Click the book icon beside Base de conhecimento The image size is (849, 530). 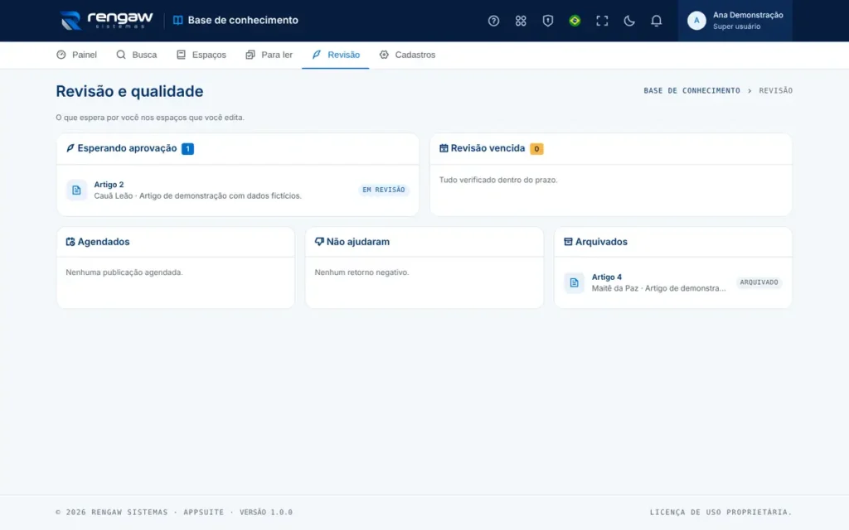click(177, 20)
